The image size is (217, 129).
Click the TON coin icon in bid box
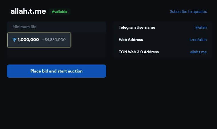coord(15,40)
